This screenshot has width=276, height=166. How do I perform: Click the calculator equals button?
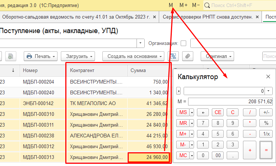tap(266, 150)
